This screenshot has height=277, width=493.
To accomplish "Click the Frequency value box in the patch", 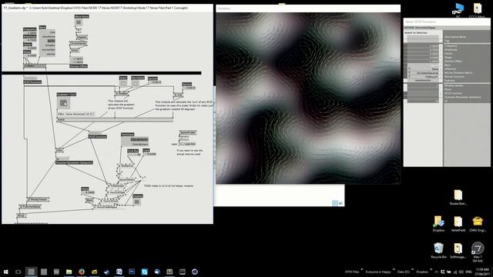I will point(30,33).
